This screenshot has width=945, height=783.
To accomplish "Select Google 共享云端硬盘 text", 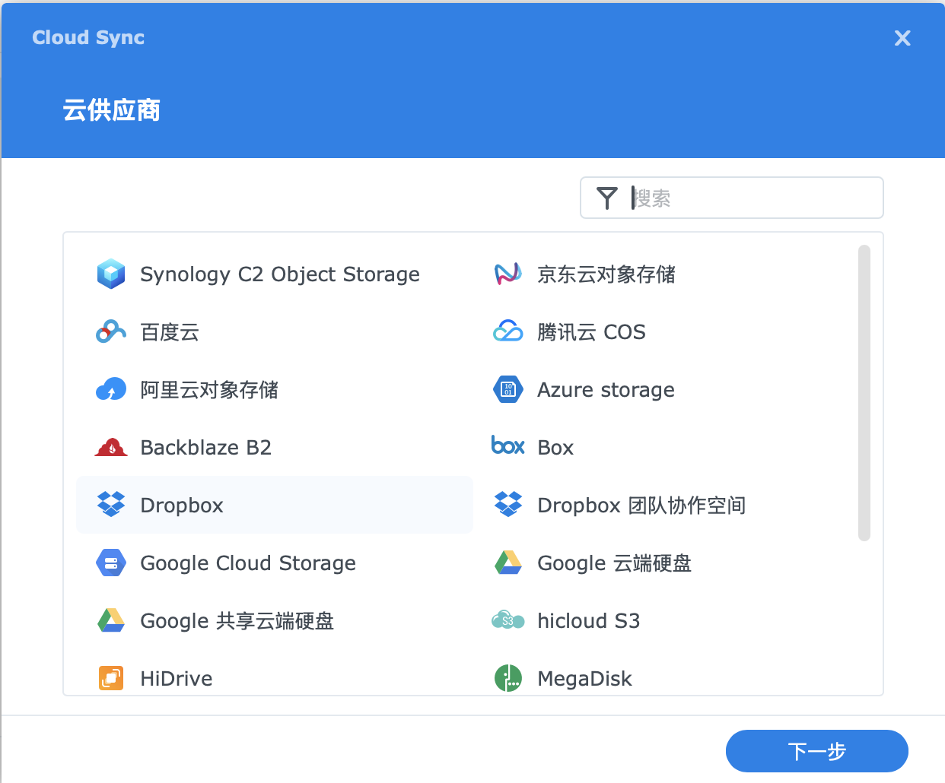I will pos(237,621).
